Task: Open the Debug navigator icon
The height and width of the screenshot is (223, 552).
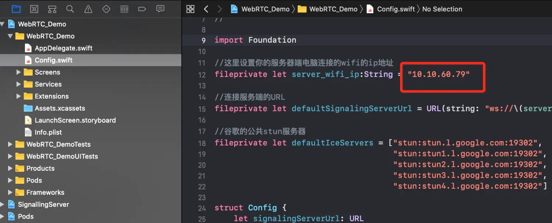Action: (x=124, y=9)
